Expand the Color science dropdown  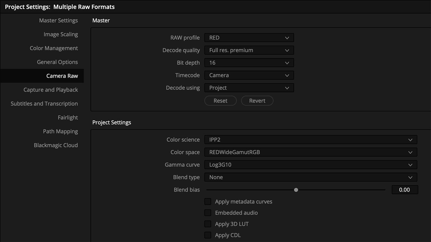(310, 140)
